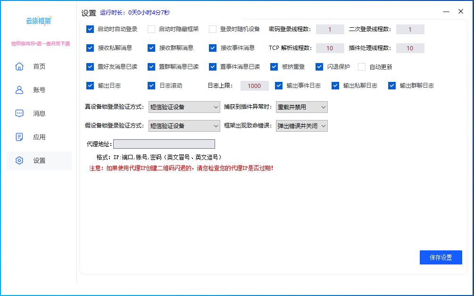The height and width of the screenshot is (296, 474).
Task: Open 框架出现致命错误 dropdown
Action: [x=301, y=126]
